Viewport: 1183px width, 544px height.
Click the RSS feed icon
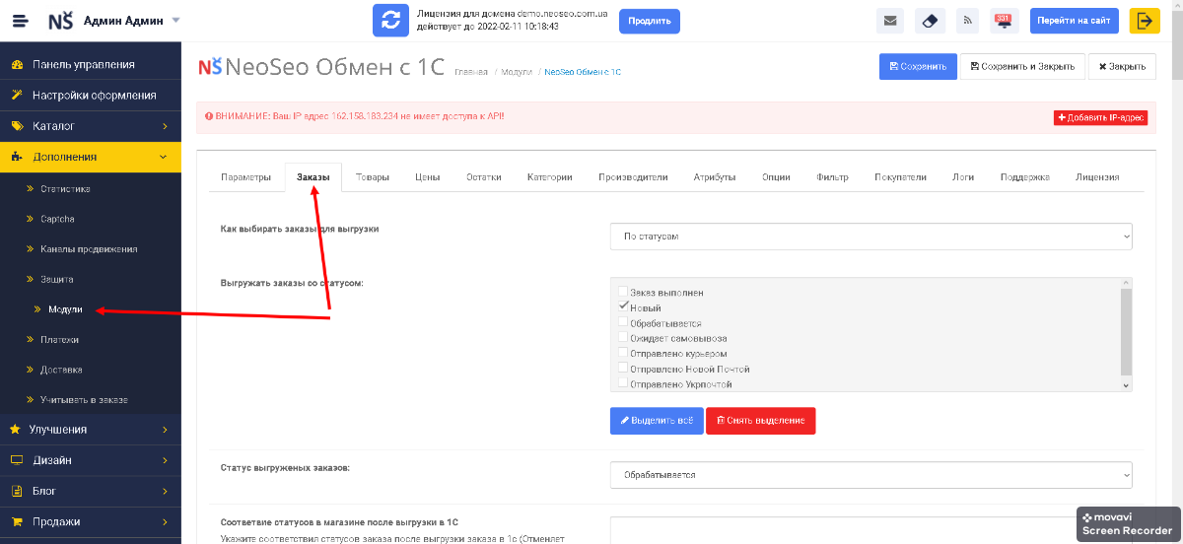click(x=968, y=21)
